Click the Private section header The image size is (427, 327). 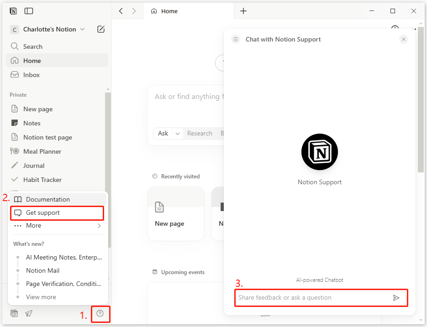click(x=18, y=95)
